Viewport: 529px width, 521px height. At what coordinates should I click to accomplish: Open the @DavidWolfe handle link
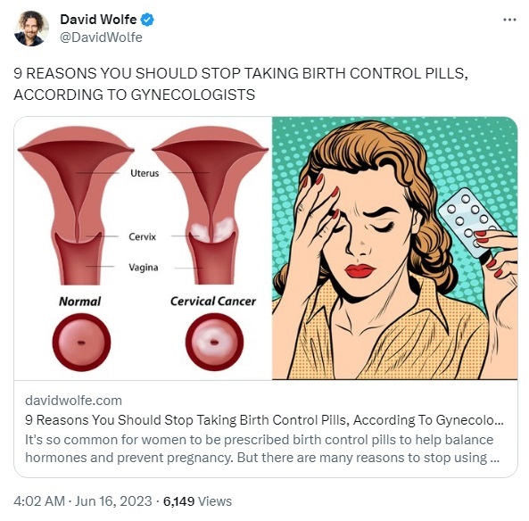coord(101,37)
